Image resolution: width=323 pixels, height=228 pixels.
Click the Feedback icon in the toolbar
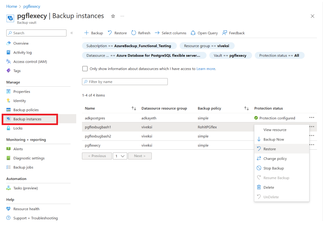224,33
